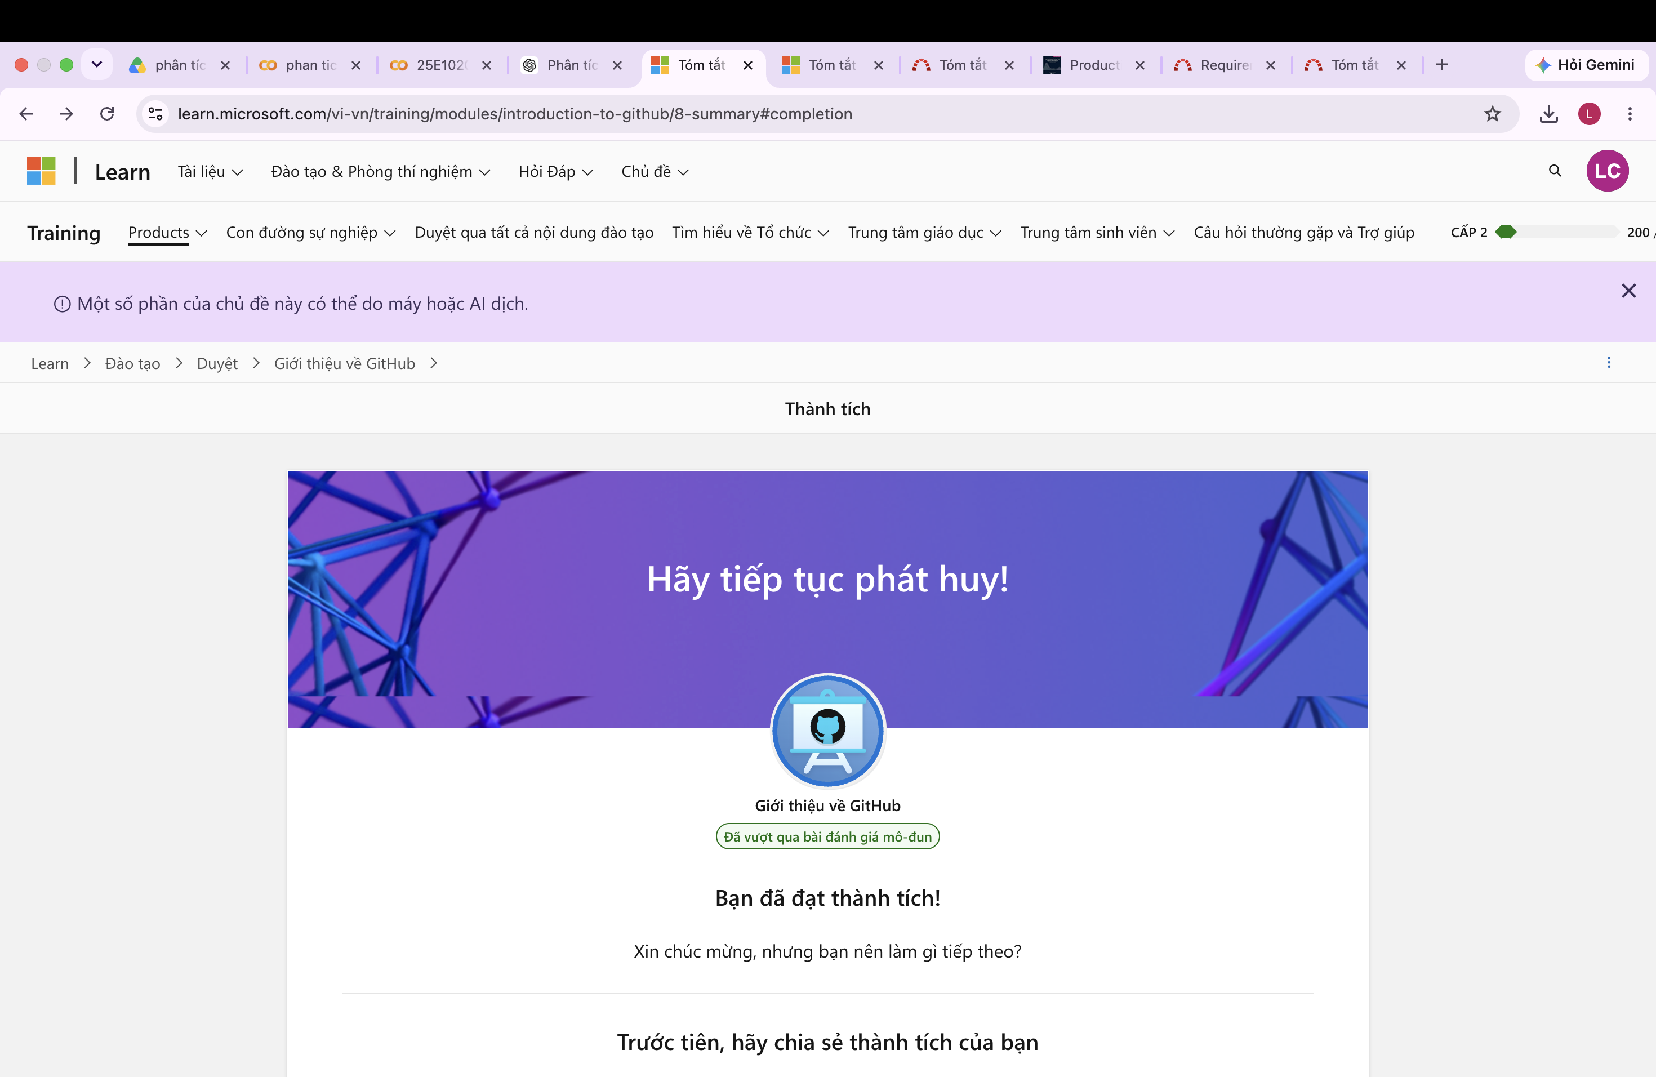Image resolution: width=1656 pixels, height=1077 pixels.
Task: Go back to the previous page
Action: [x=26, y=113]
